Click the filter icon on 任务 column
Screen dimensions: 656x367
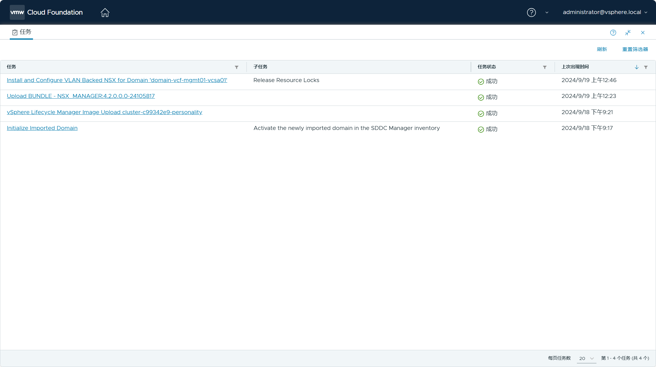tap(236, 67)
